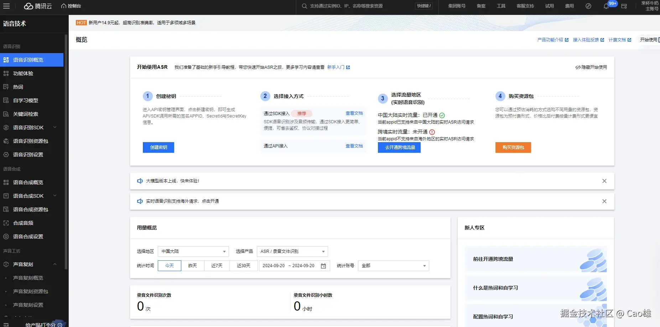This screenshot has height=327, width=660.
Task: Click the green check icon next to 已开通
Action: point(442,115)
